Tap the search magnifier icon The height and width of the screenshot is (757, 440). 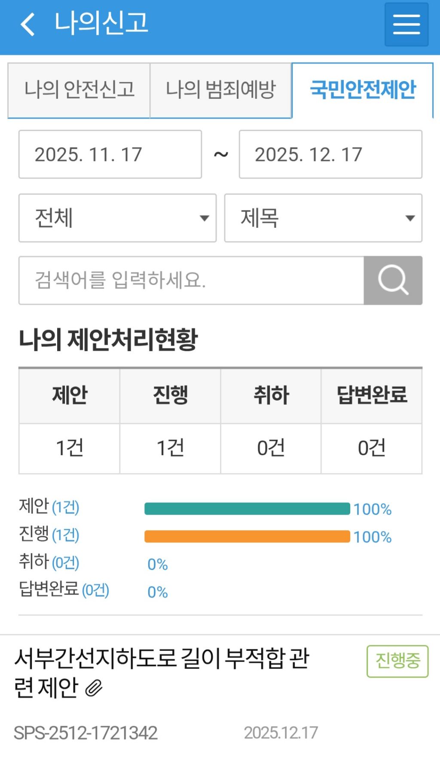(393, 280)
